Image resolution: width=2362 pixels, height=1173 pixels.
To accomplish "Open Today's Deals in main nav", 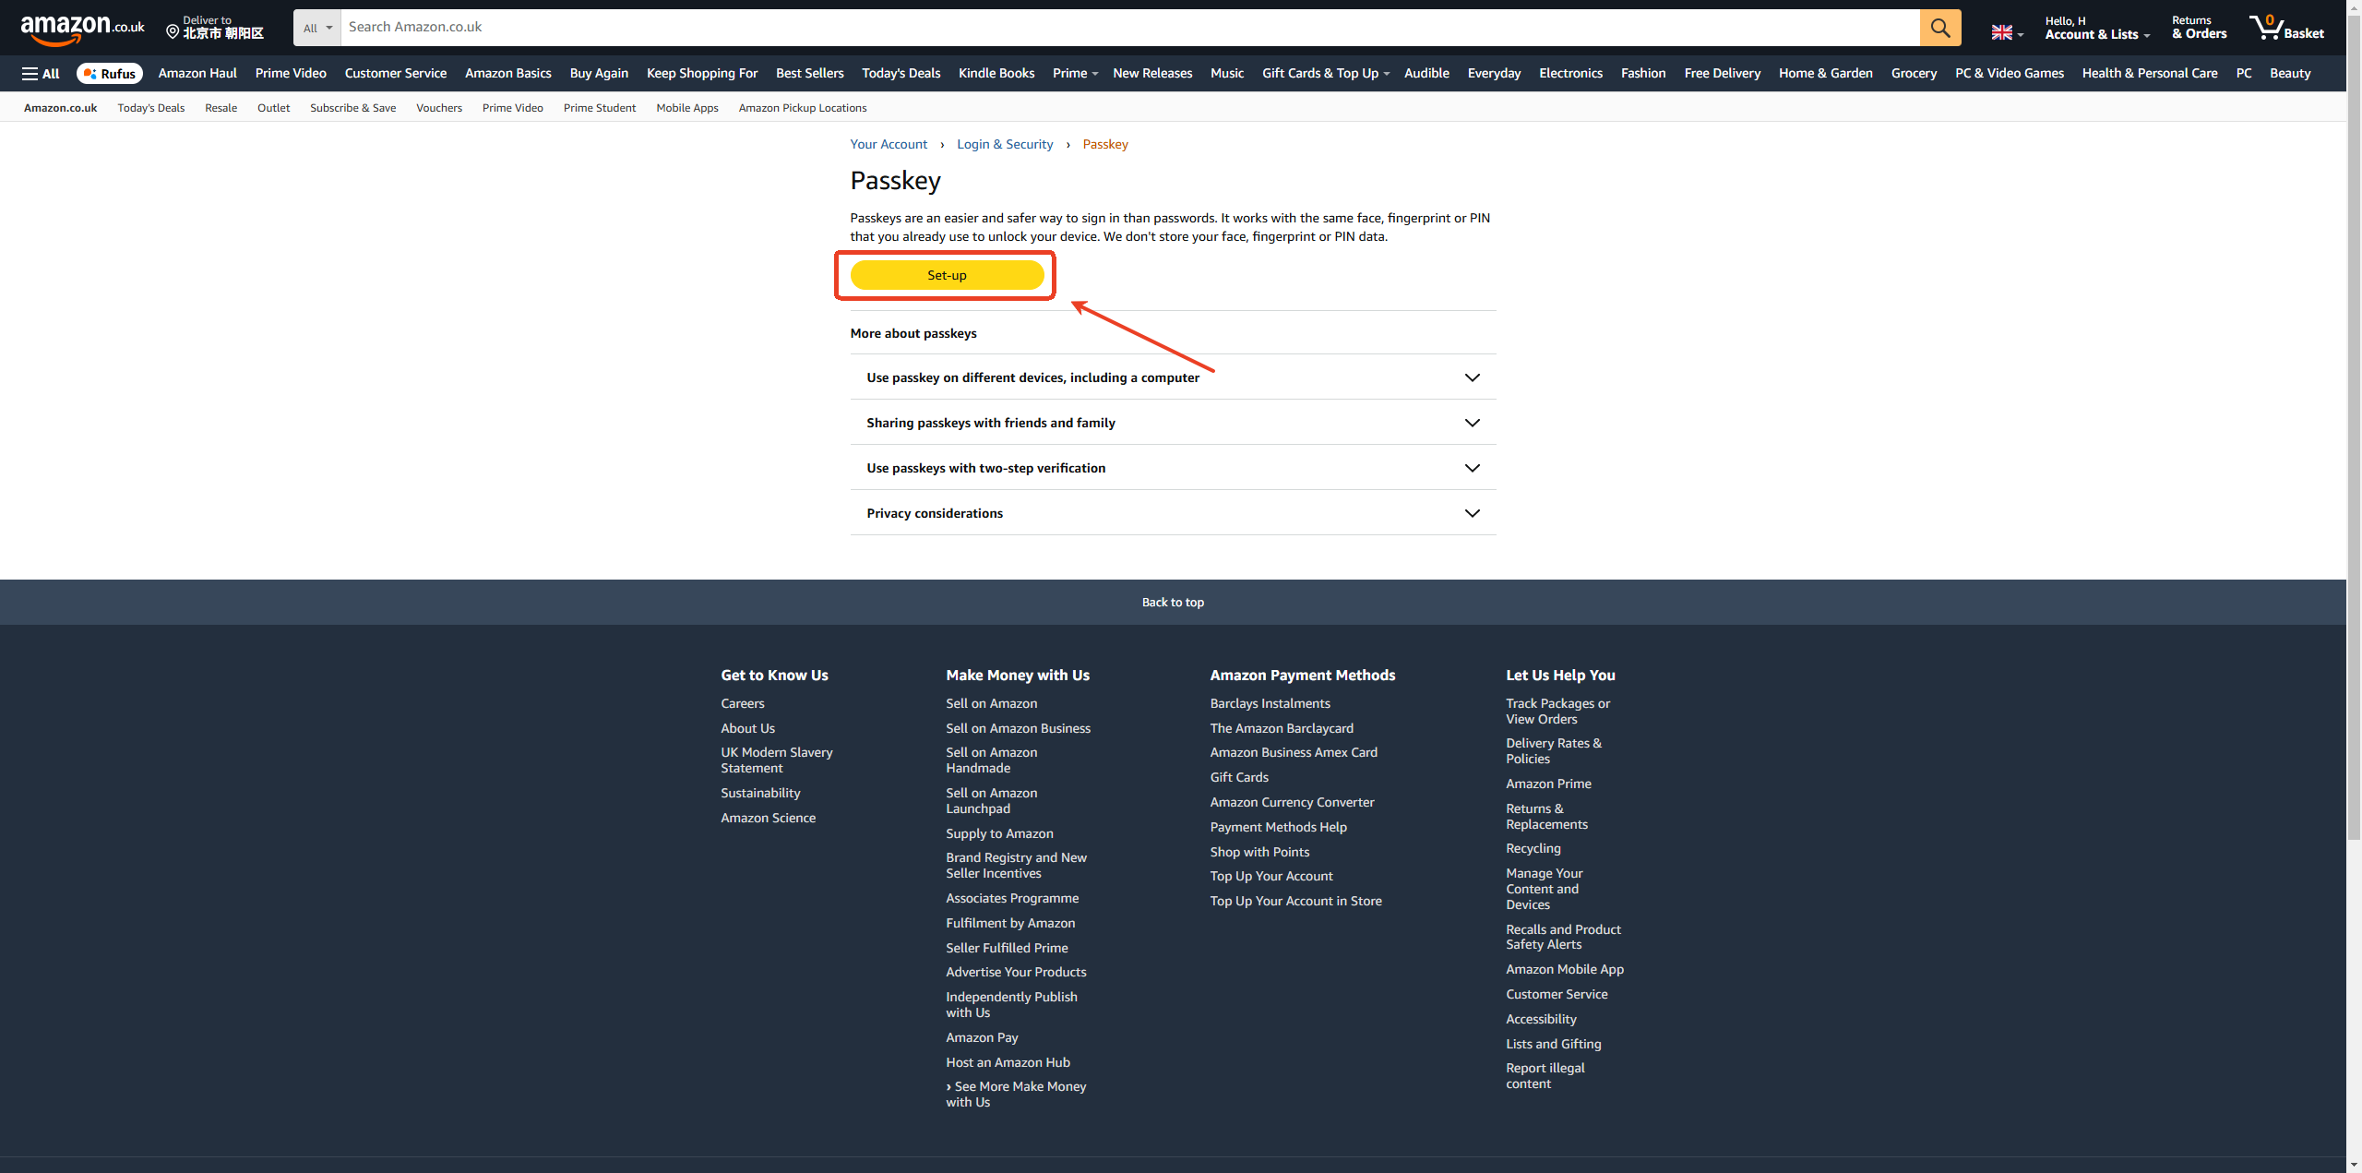I will [901, 74].
